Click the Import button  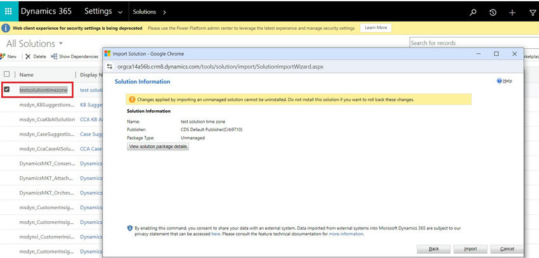pyautogui.click(x=471, y=248)
